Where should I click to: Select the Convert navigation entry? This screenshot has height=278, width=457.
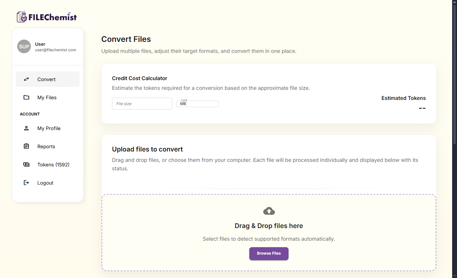tap(46, 79)
